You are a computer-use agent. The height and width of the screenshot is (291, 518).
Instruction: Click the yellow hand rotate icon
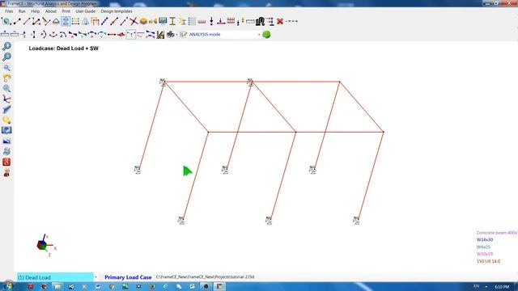[x=6, y=78]
